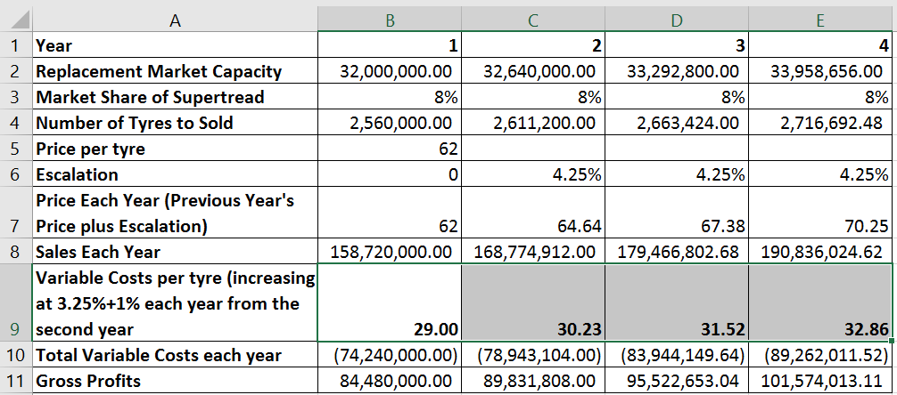The height and width of the screenshot is (395, 897).
Task: Select the row 9 header
Action: pos(15,330)
